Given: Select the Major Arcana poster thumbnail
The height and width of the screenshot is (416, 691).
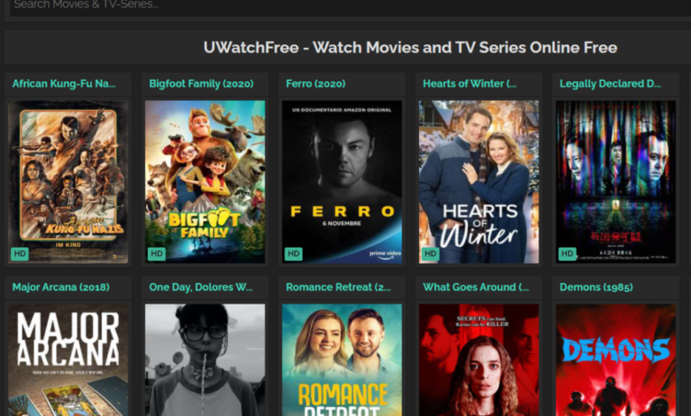Looking at the screenshot, I should pos(68,360).
